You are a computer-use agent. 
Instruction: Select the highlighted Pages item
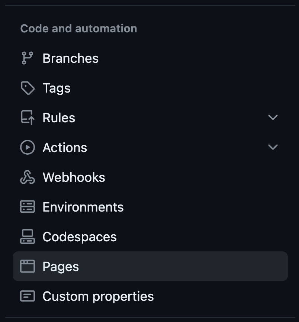point(61,267)
